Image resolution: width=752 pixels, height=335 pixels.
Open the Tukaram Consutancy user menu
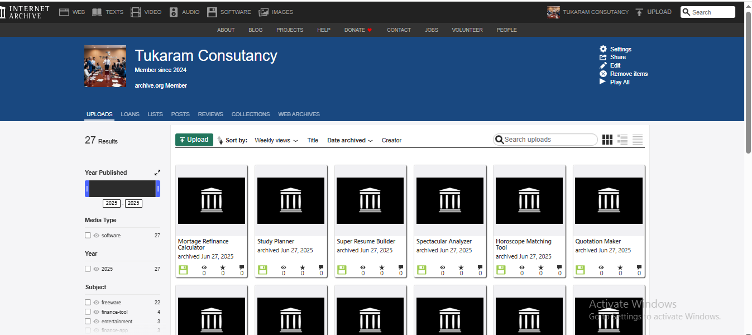pyautogui.click(x=588, y=12)
